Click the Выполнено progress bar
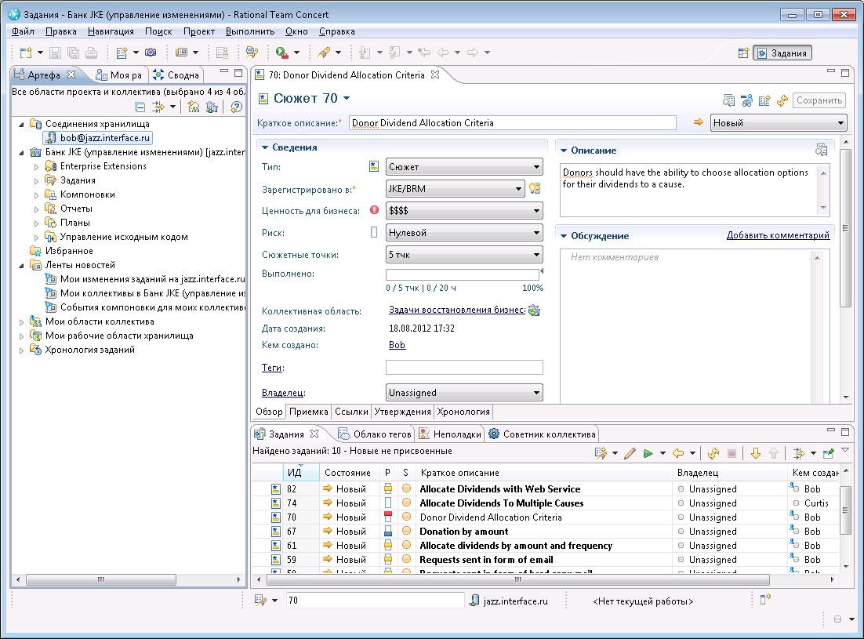Screen dimensions: 864x639 [x=463, y=274]
